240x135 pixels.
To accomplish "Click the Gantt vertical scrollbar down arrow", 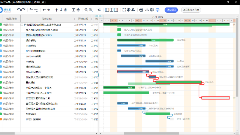I will (237, 130).
